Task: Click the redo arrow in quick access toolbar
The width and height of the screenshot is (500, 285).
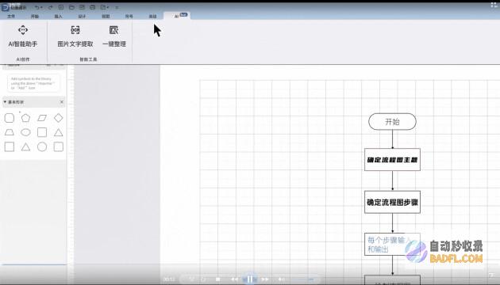Action: tap(50, 7)
